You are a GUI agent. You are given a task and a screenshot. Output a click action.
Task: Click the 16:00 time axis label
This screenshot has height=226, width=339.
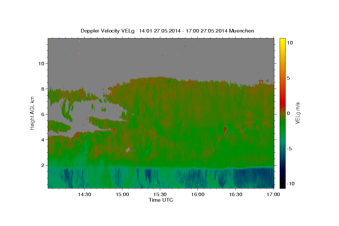(198, 194)
